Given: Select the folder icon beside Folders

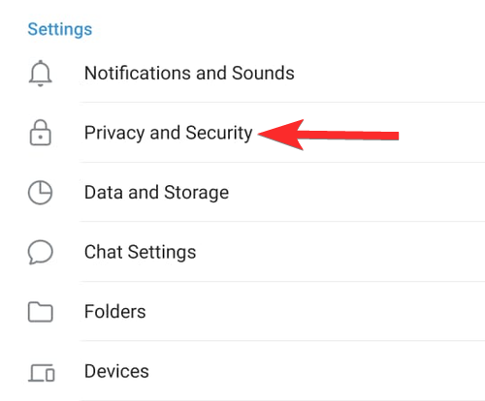Looking at the screenshot, I should point(41,312).
